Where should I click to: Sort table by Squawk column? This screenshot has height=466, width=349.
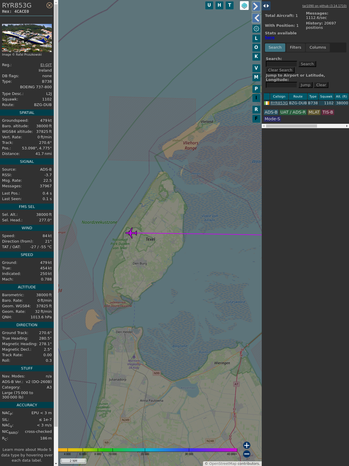pos(326,96)
